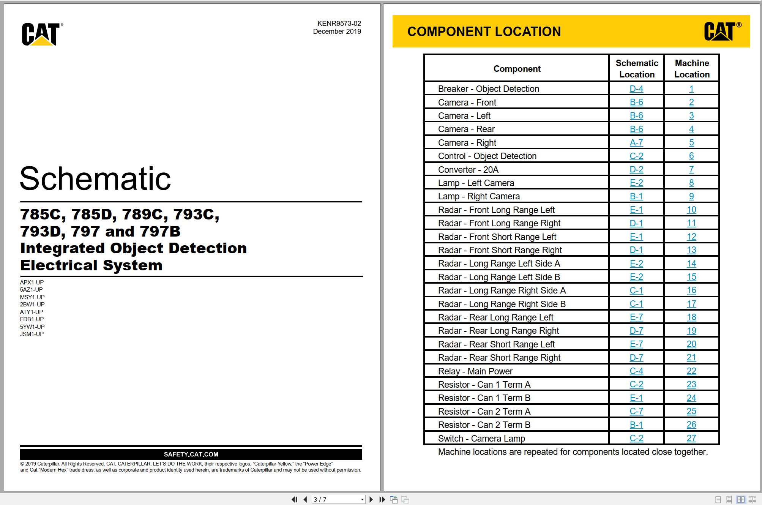Open schematic location A-7 for Camera - Right
The height and width of the screenshot is (505, 762).
(x=636, y=142)
